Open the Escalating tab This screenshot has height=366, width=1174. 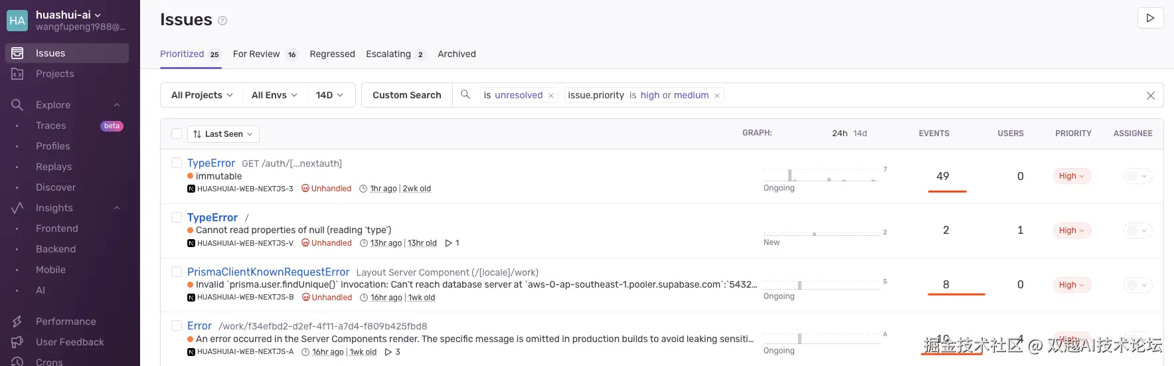tap(388, 54)
